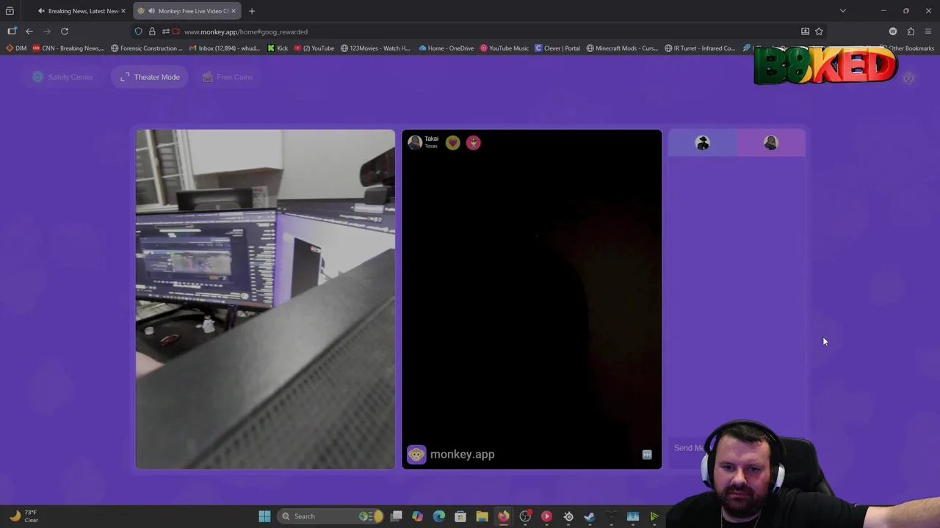The width and height of the screenshot is (940, 528).
Task: Open the faded profile icon under B8KED logo
Action: pos(908,78)
